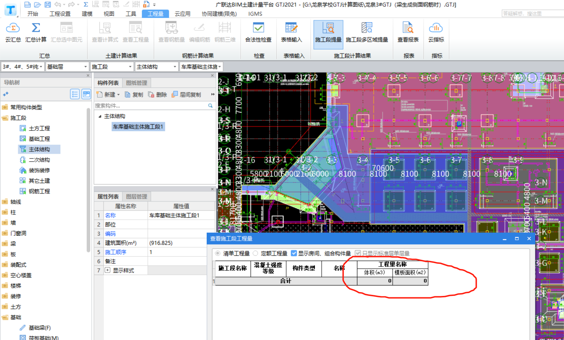Select 二次结构 in navigation tree
564x340 pixels.
[39, 160]
